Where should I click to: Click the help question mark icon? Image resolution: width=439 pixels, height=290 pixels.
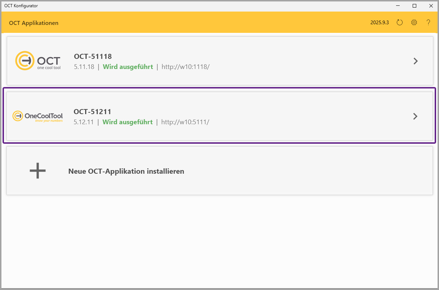(428, 22)
